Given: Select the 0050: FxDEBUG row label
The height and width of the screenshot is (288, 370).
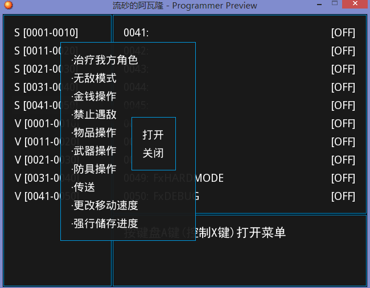Looking at the screenshot, I should click(162, 196).
